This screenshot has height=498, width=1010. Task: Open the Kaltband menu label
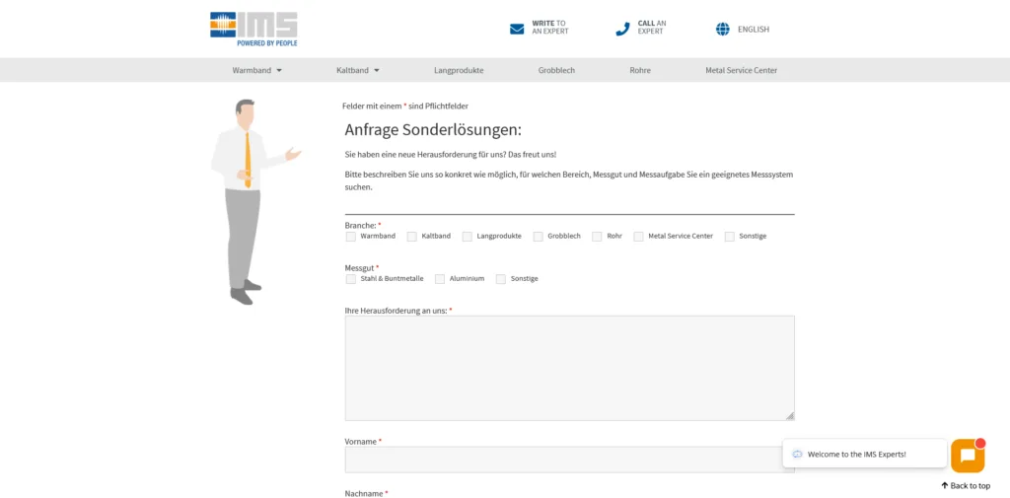pyautogui.click(x=352, y=70)
